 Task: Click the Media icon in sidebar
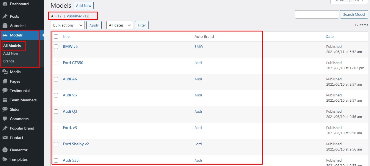[5, 72]
